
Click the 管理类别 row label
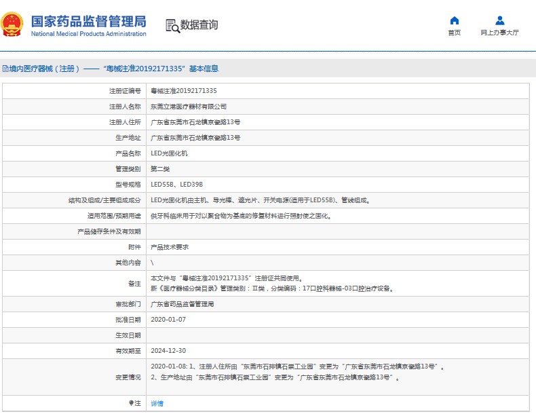(128, 169)
